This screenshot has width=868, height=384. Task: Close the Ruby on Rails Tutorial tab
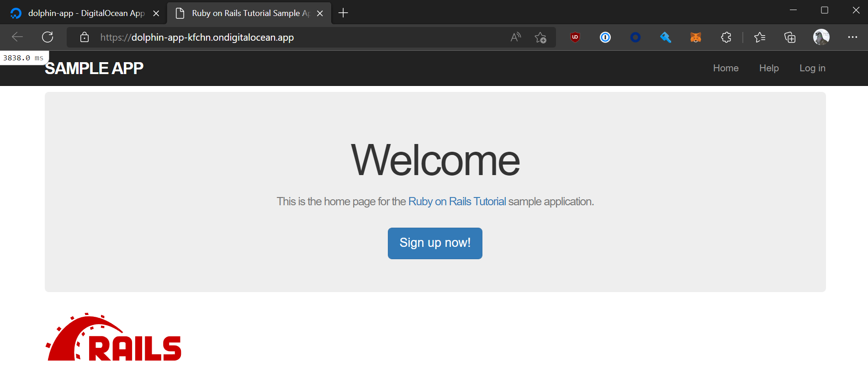(x=320, y=13)
